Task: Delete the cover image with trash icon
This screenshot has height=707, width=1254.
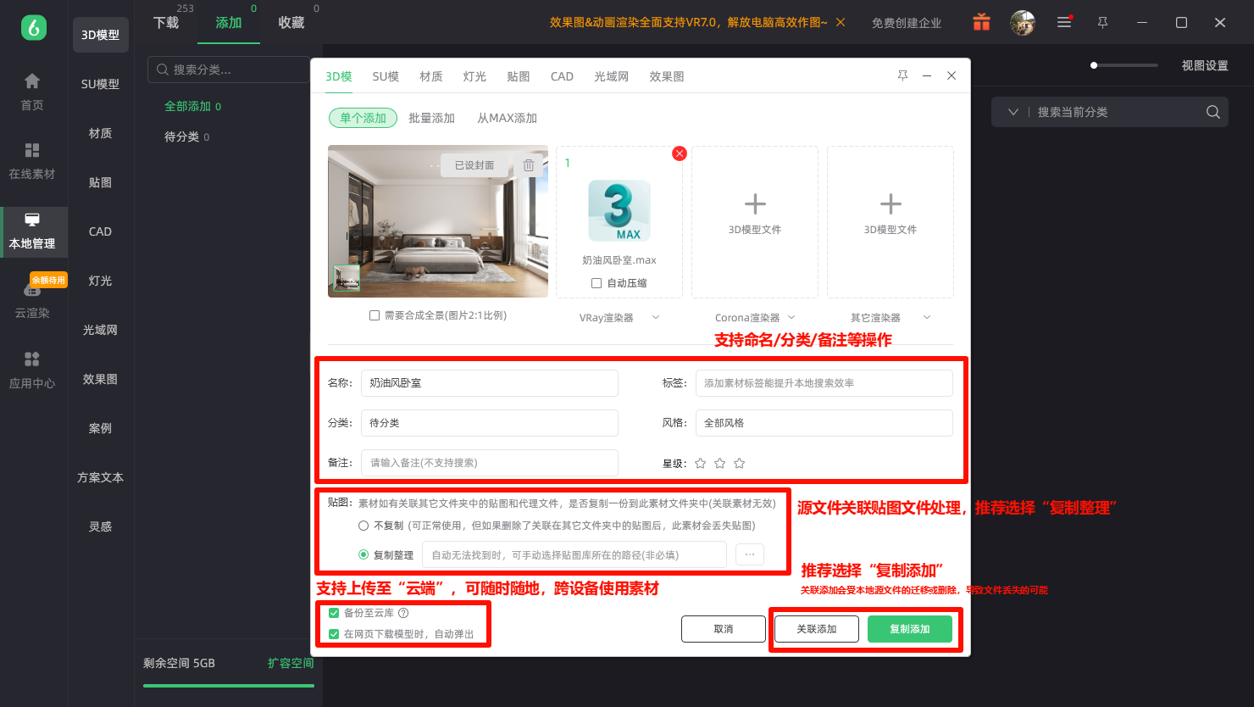Action: [x=529, y=165]
